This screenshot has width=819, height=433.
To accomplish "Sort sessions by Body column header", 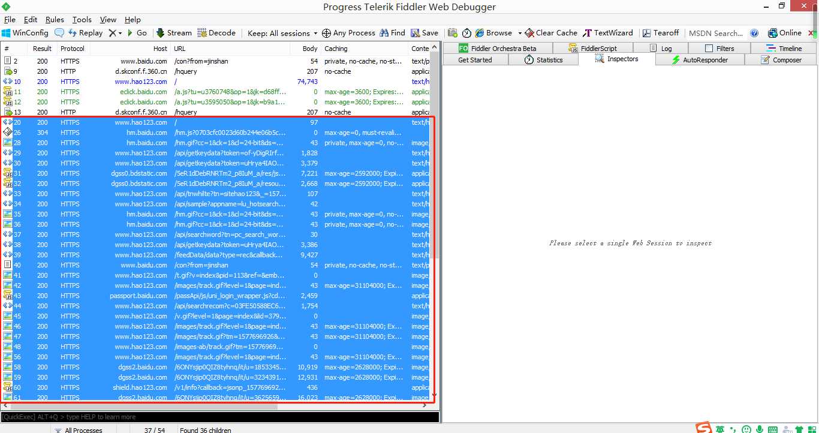I will coord(305,49).
